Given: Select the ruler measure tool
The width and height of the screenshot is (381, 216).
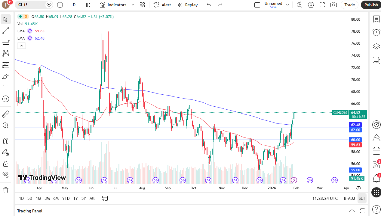Looking at the screenshot, I should click(x=5, y=114).
